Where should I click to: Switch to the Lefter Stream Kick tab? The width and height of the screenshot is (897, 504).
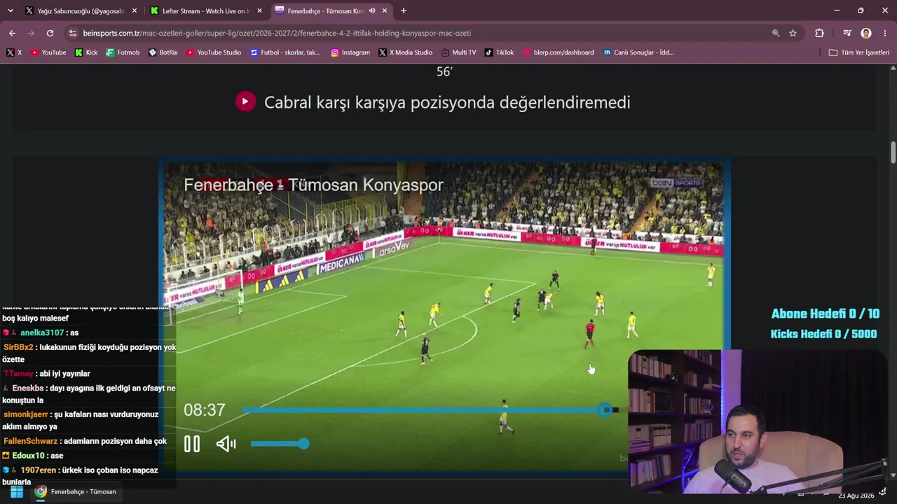[x=205, y=10]
